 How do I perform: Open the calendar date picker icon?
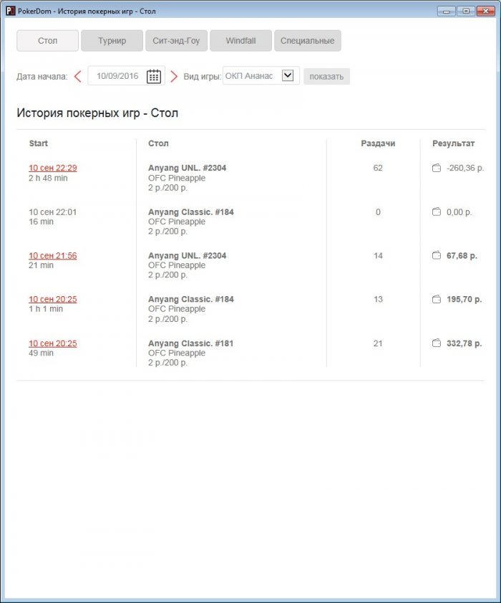point(154,76)
